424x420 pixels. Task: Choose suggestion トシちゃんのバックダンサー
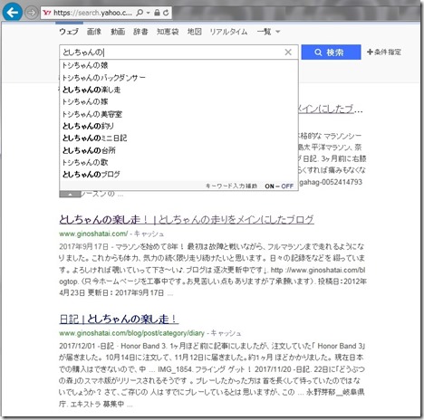pos(178,78)
